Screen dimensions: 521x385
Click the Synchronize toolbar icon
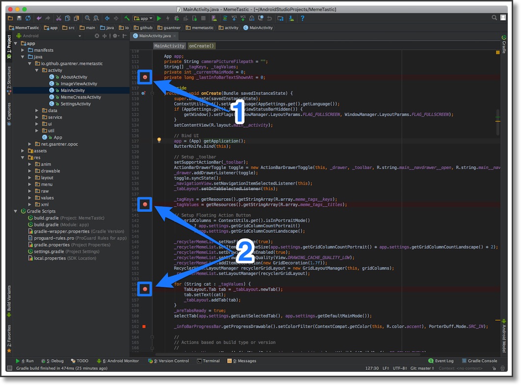click(28, 18)
